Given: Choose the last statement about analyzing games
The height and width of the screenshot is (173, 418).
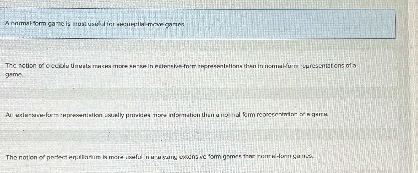Looking at the screenshot, I should [x=160, y=156].
